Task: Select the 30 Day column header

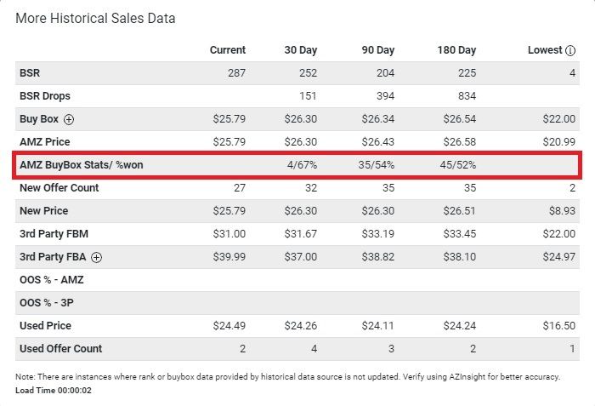Action: coord(301,50)
